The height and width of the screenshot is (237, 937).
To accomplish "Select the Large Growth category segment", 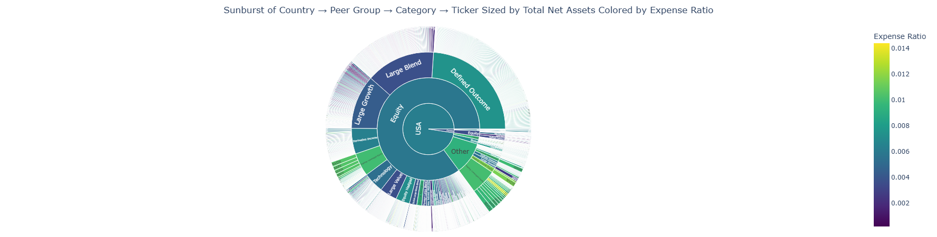I will pyautogui.click(x=364, y=104).
